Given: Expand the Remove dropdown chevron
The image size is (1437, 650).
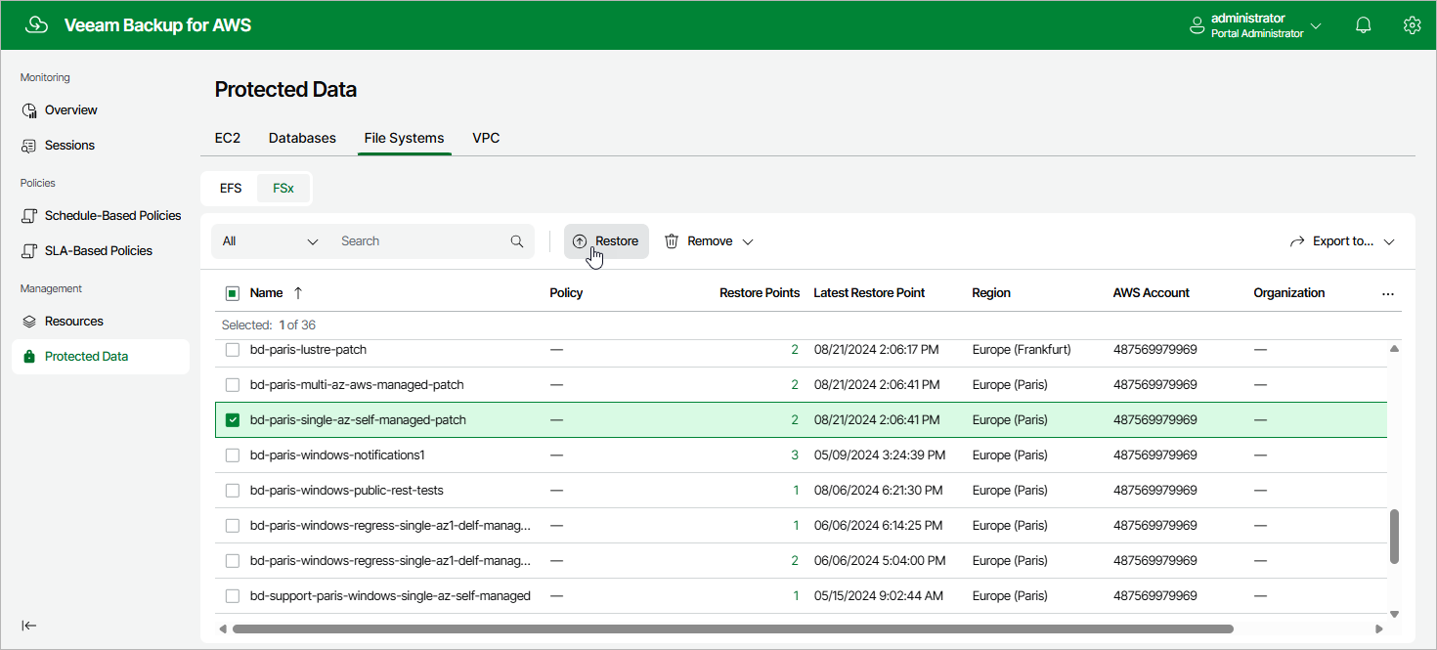Looking at the screenshot, I should 748,241.
